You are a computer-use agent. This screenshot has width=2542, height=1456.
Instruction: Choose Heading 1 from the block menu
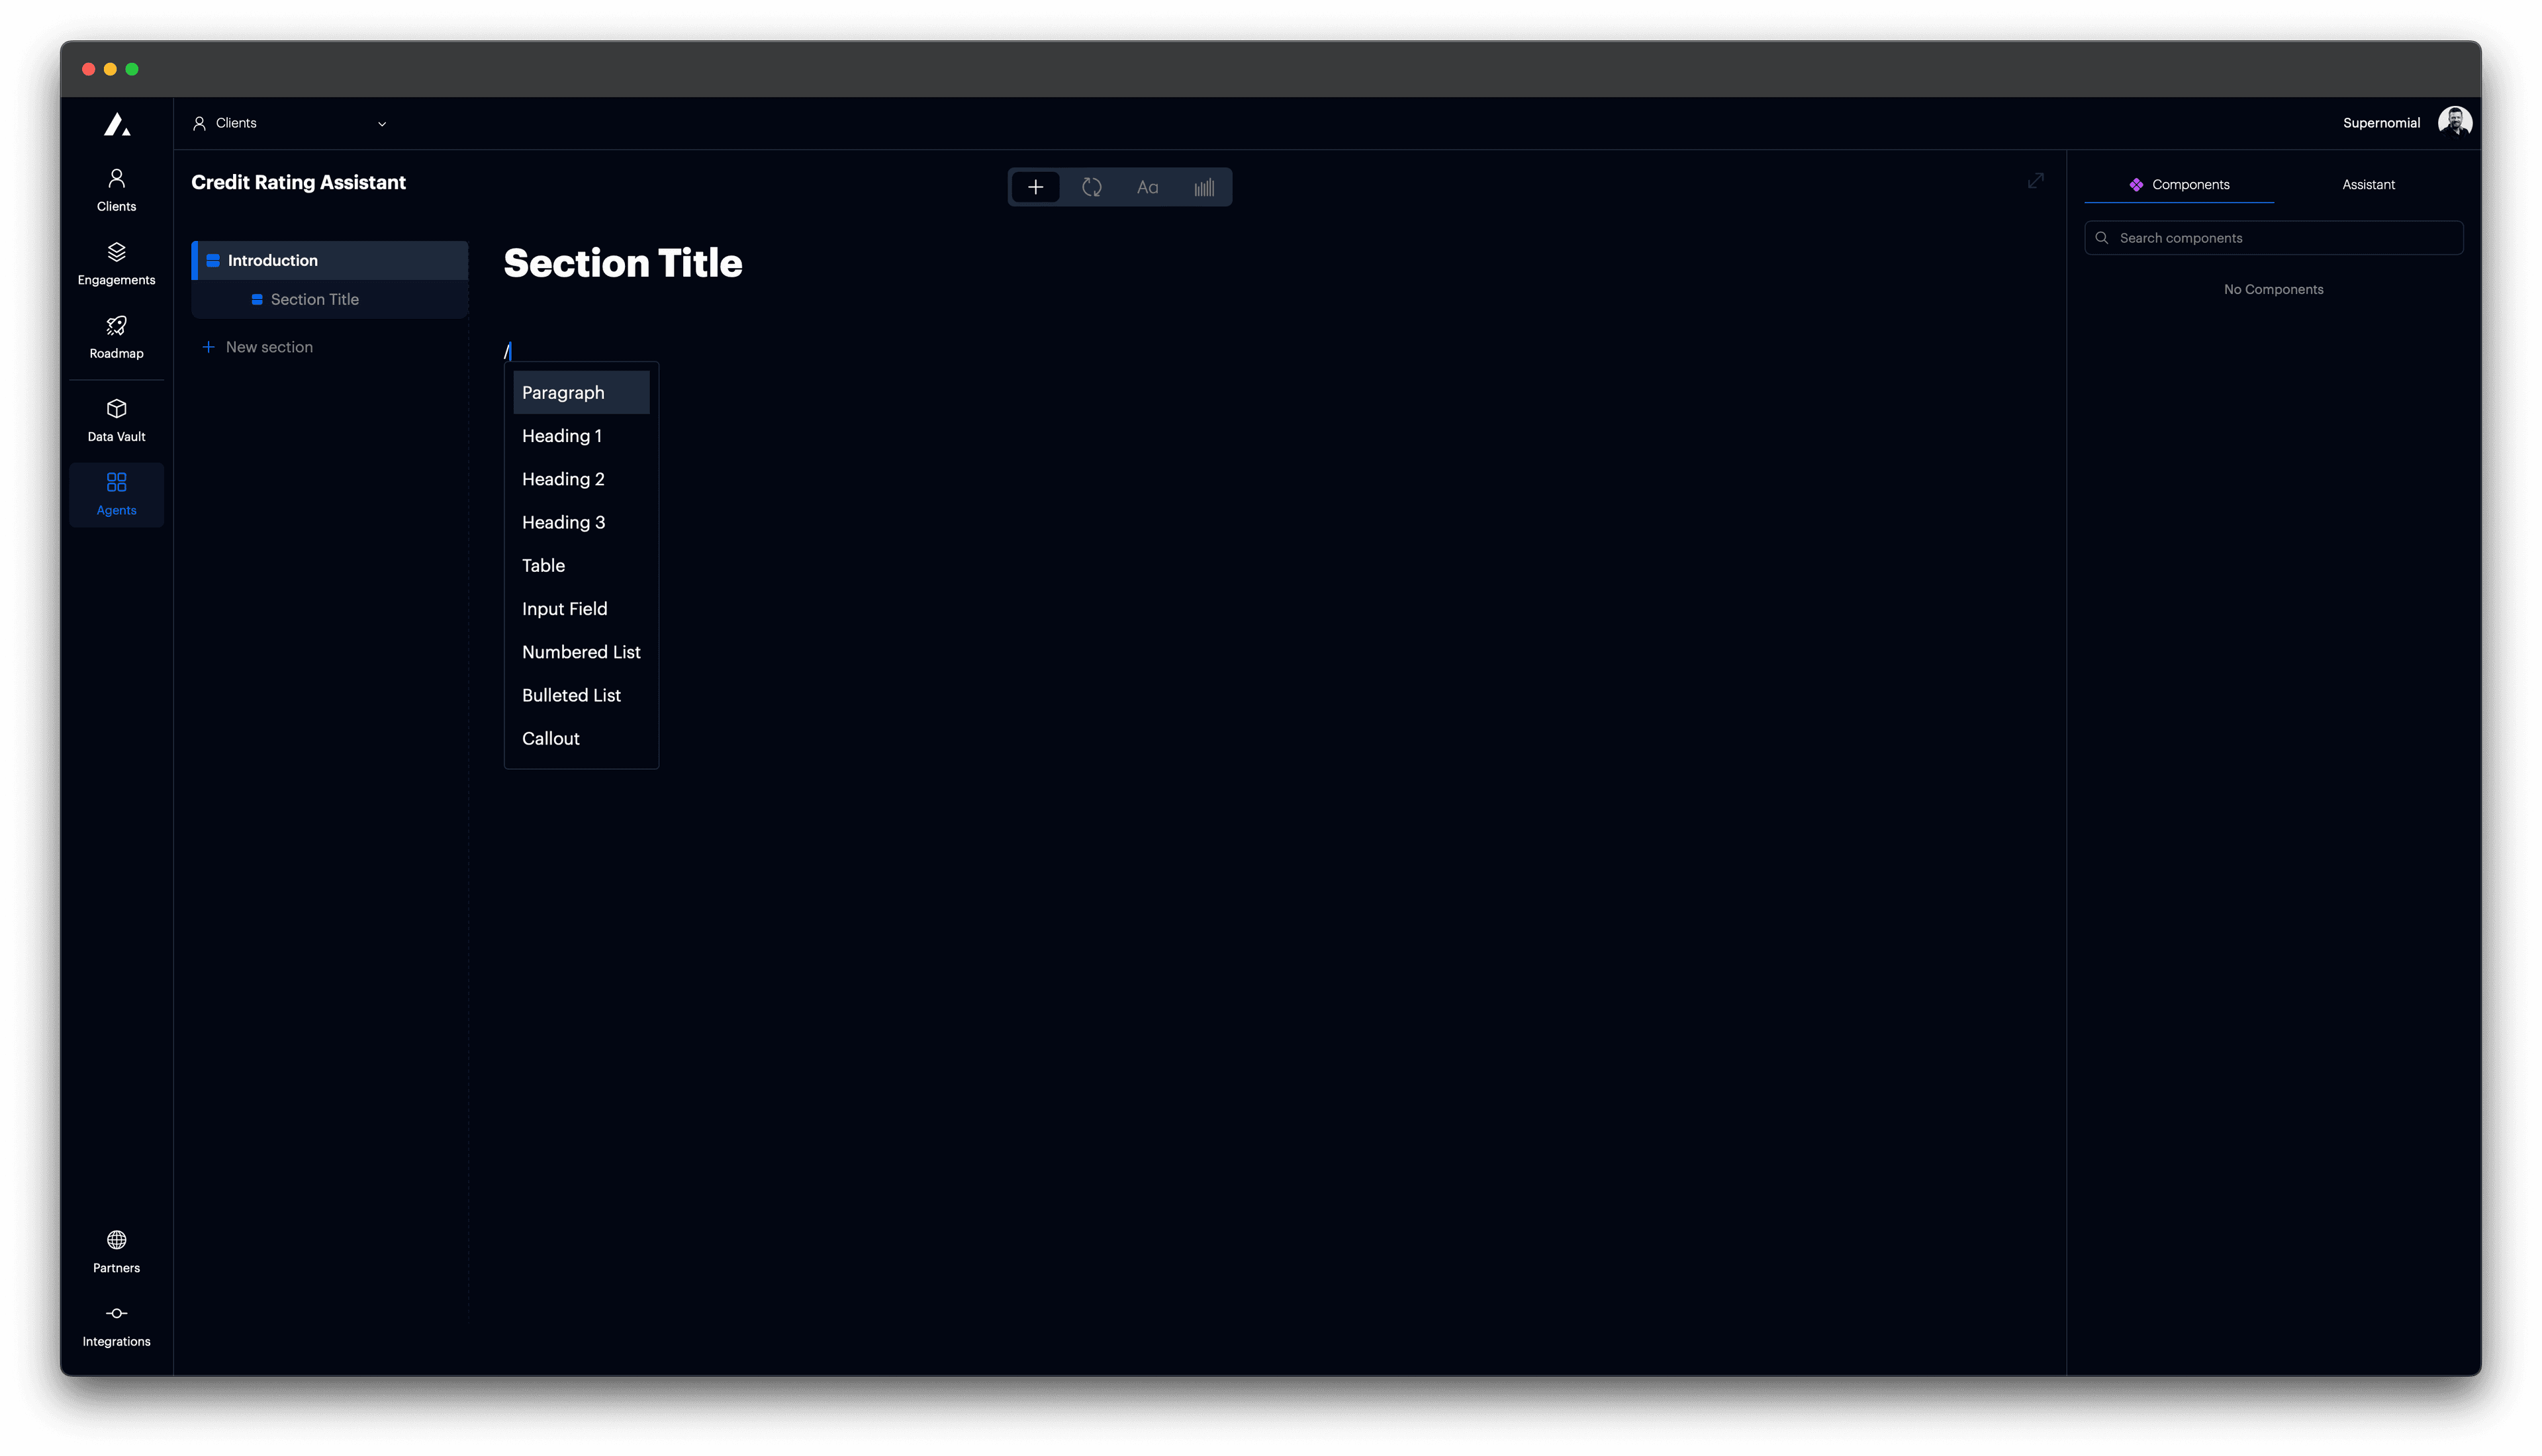[561, 435]
